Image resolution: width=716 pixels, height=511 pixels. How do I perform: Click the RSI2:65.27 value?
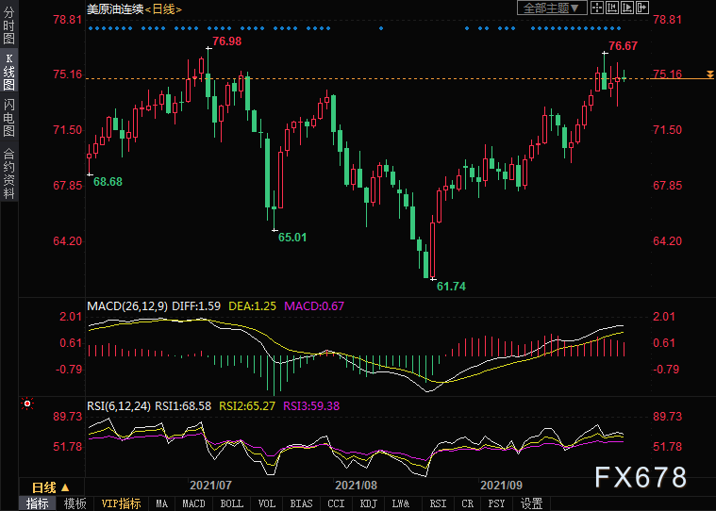tap(247, 405)
